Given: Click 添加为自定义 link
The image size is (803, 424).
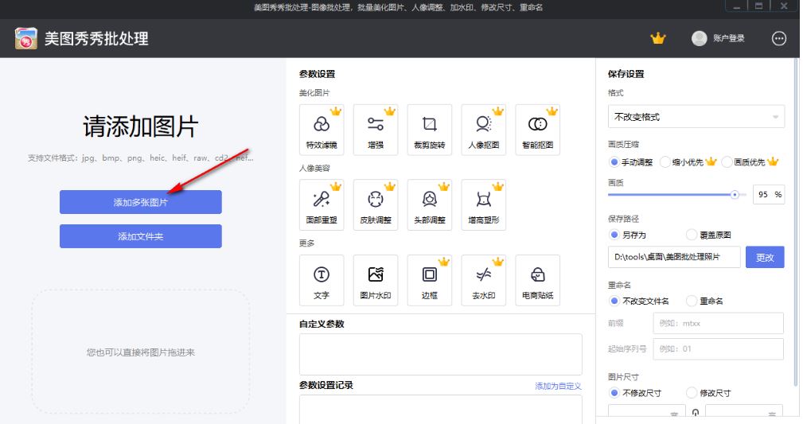Looking at the screenshot, I should click(x=558, y=386).
